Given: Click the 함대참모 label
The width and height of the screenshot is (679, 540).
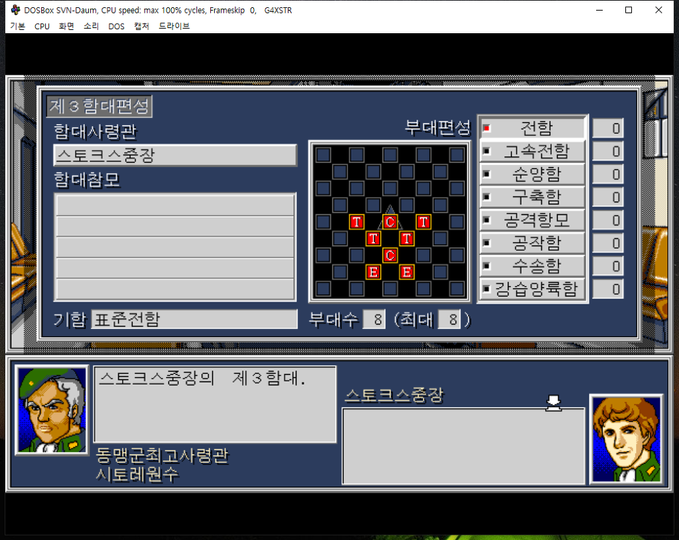Looking at the screenshot, I should (x=87, y=179).
